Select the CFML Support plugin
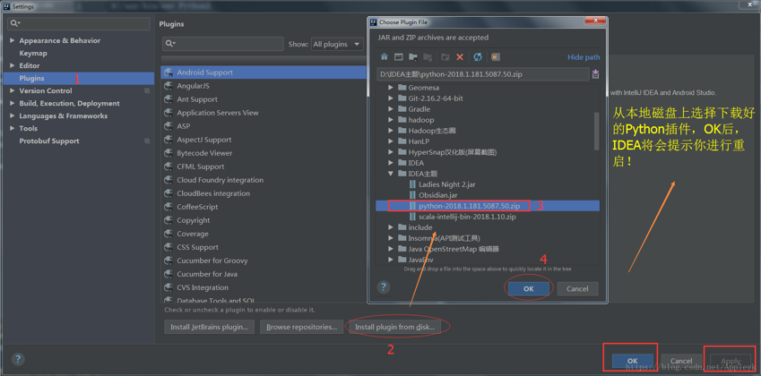Screen dimensions: 761x376 click(x=201, y=167)
